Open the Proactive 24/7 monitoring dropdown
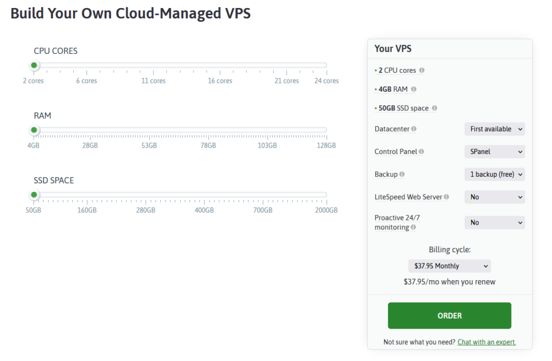552x361 pixels. tap(494, 222)
